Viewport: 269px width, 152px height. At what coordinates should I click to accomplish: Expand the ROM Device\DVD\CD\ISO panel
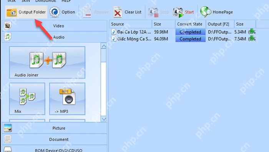(x=55, y=149)
